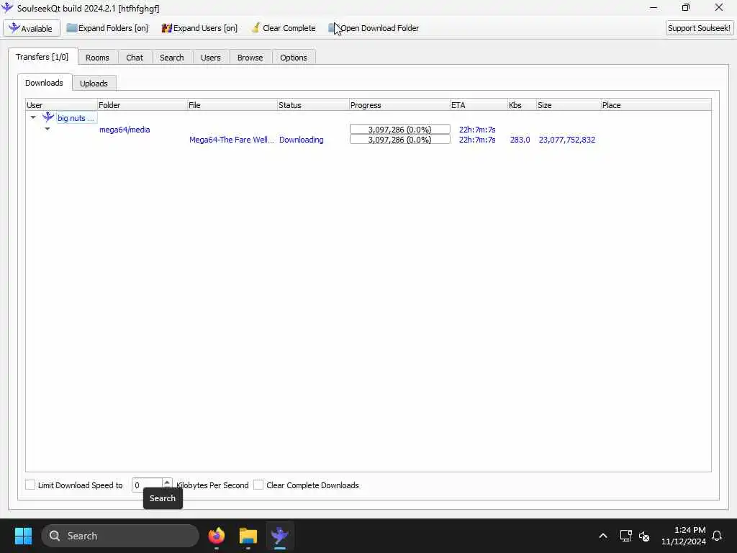Toggle Expand Users [on] button
Screen dimensions: 737x553
(199, 28)
